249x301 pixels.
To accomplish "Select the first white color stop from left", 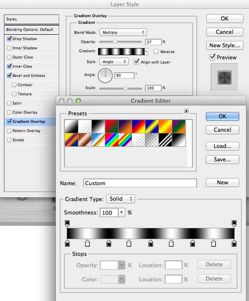I will tap(87, 243).
